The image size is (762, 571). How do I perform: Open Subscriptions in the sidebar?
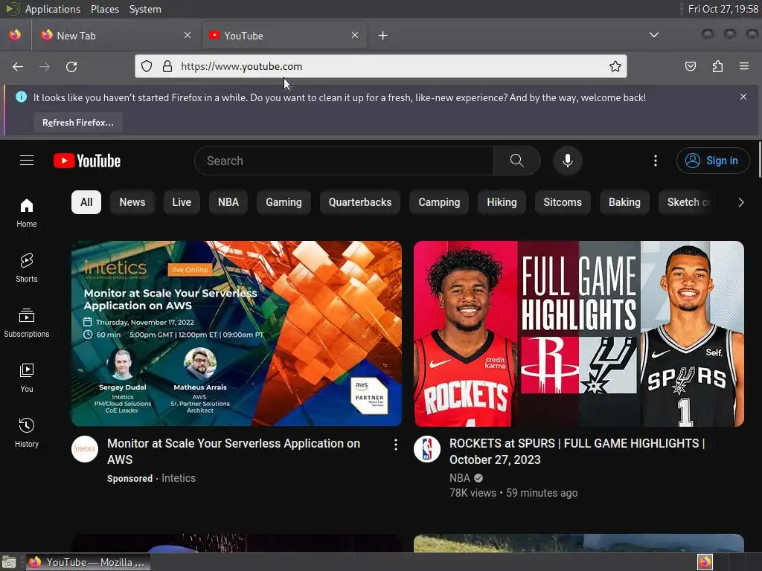[27, 323]
